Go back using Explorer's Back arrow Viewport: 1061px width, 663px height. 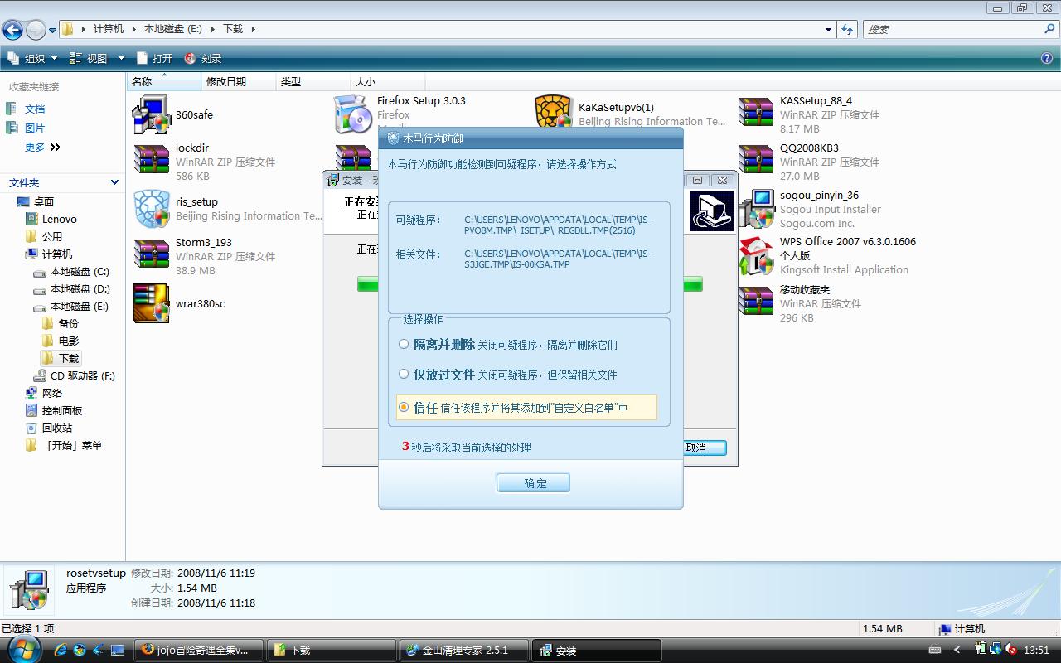pos(12,31)
